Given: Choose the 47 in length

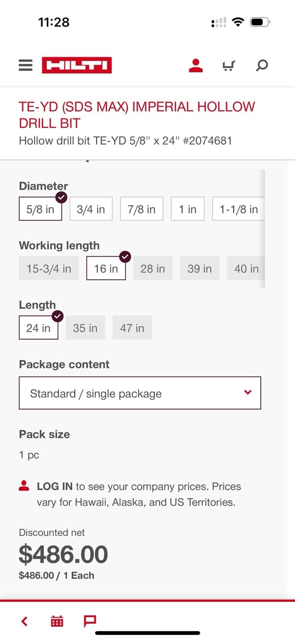Looking at the screenshot, I should coord(132,328).
